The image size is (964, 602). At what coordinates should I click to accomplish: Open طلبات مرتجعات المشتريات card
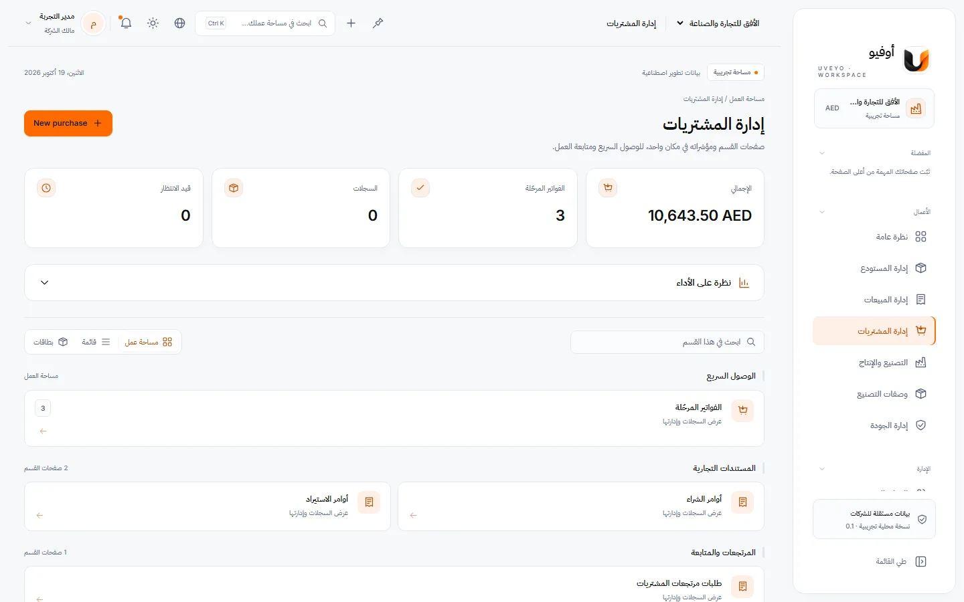394,585
